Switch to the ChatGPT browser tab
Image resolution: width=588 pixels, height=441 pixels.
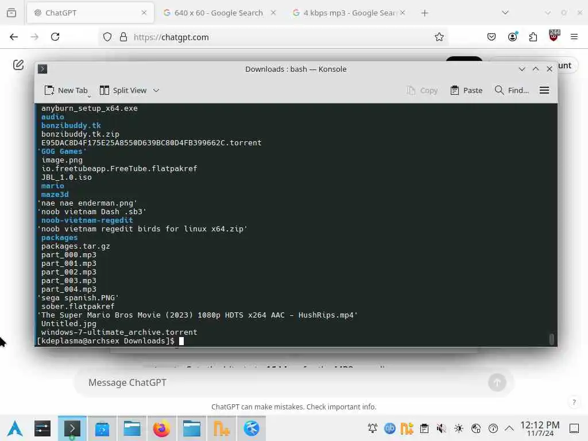coord(90,13)
